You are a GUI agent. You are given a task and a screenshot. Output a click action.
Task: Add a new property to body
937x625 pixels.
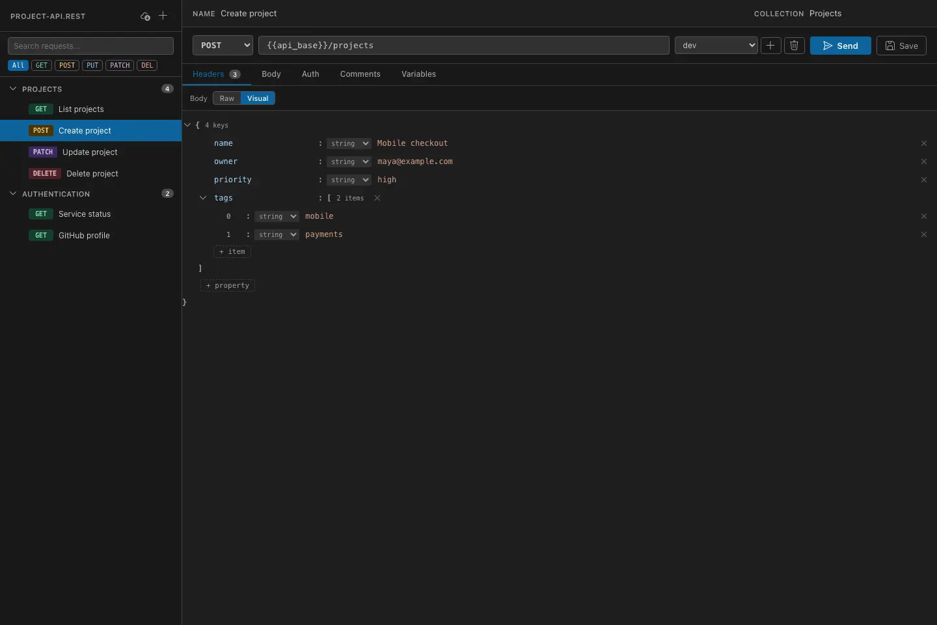coord(228,285)
